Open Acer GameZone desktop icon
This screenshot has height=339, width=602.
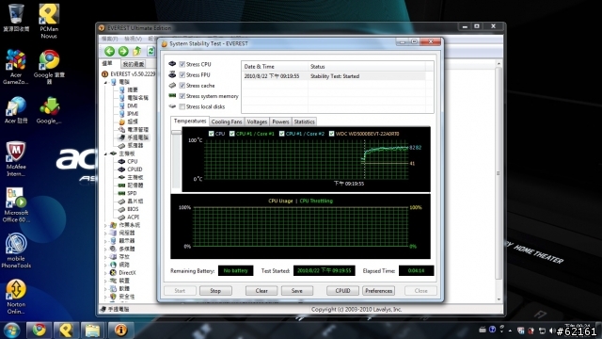pyautogui.click(x=16, y=67)
